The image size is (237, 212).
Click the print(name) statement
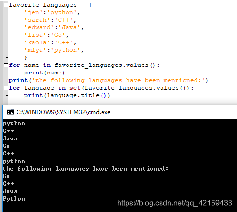[x=44, y=73]
